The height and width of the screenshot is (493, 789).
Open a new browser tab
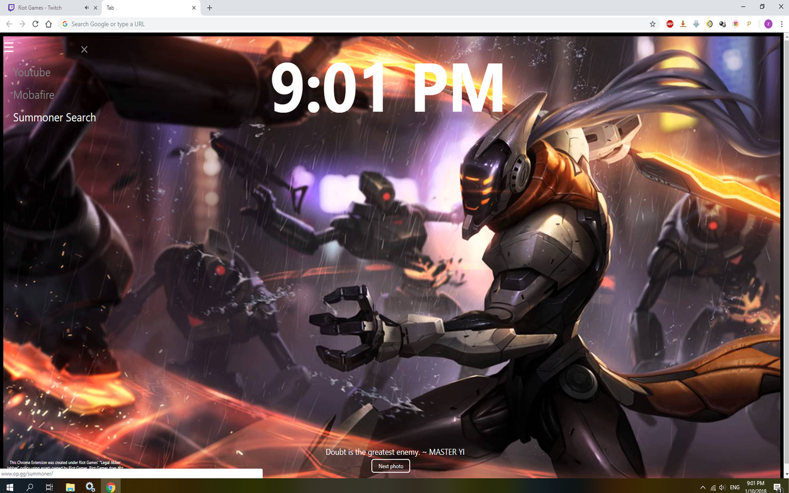pyautogui.click(x=210, y=8)
